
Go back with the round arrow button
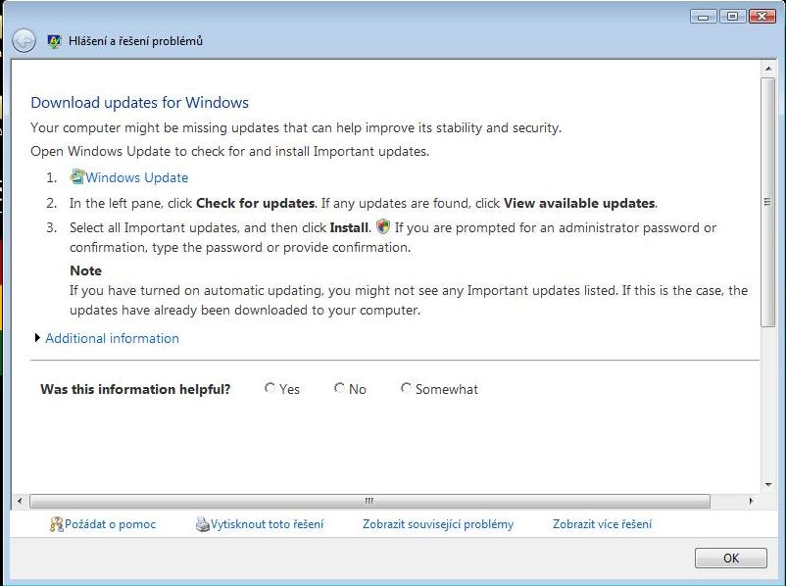pos(25,40)
